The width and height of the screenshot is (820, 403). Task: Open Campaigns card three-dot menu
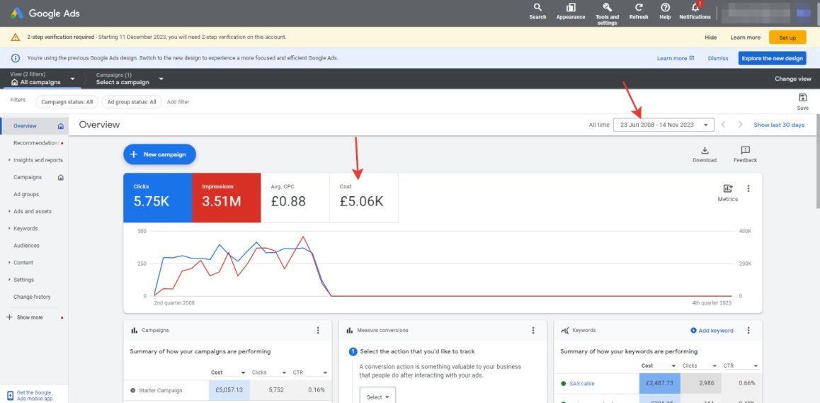[x=318, y=330]
